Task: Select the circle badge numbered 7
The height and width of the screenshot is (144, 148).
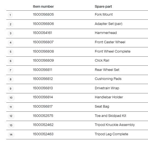Action: point(10,70)
